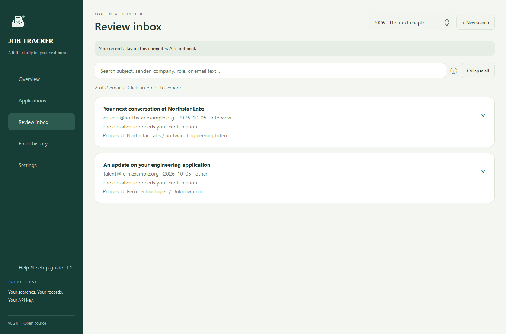Click the JOB TRACKER title text
The width and height of the screenshot is (506, 334).
coord(31,41)
